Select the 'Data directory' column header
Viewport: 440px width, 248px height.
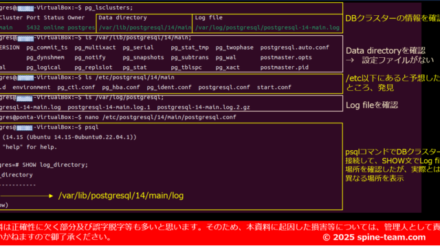[x=122, y=17]
